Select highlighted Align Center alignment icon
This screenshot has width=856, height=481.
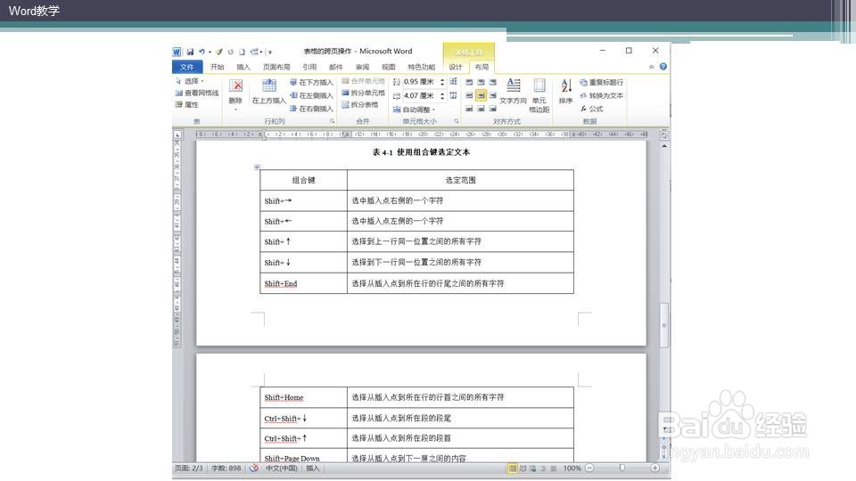481,95
